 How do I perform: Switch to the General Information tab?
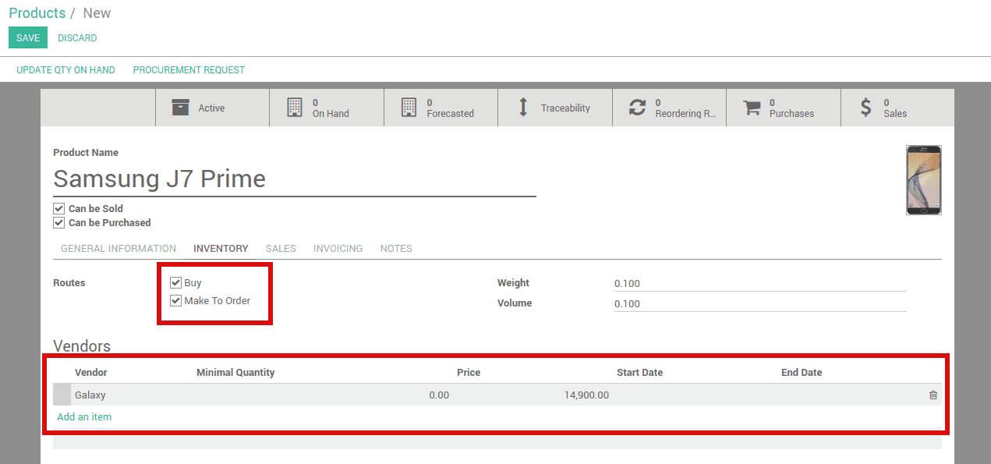[119, 248]
